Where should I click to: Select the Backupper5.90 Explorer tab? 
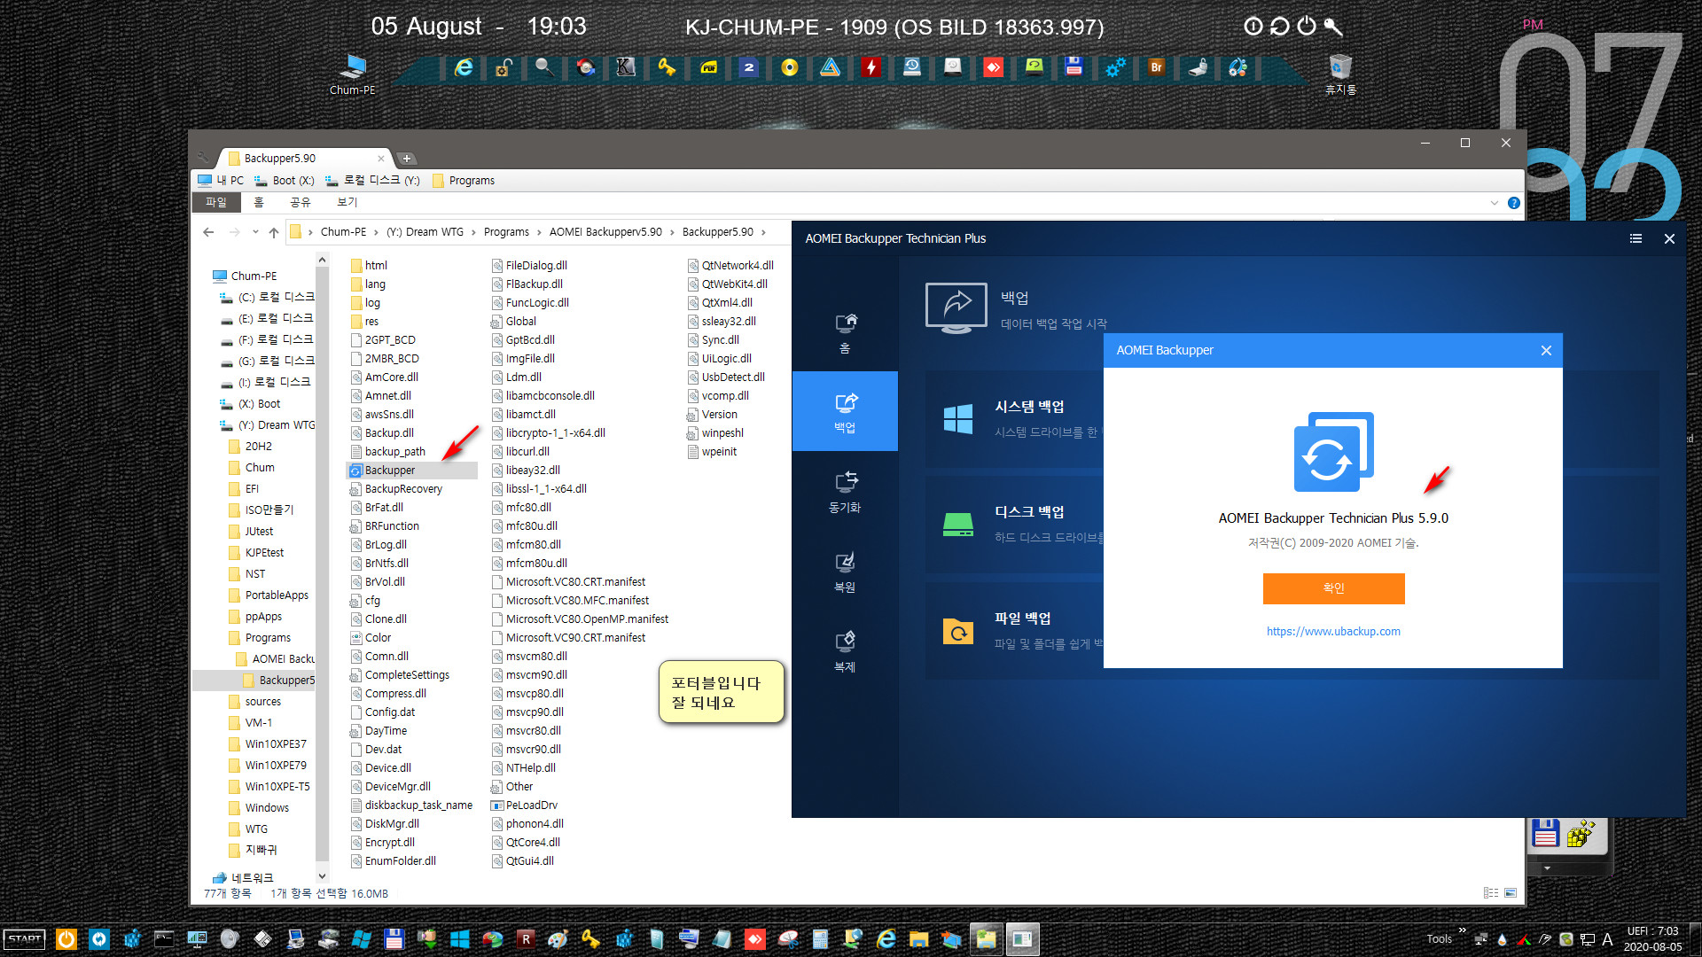point(304,159)
